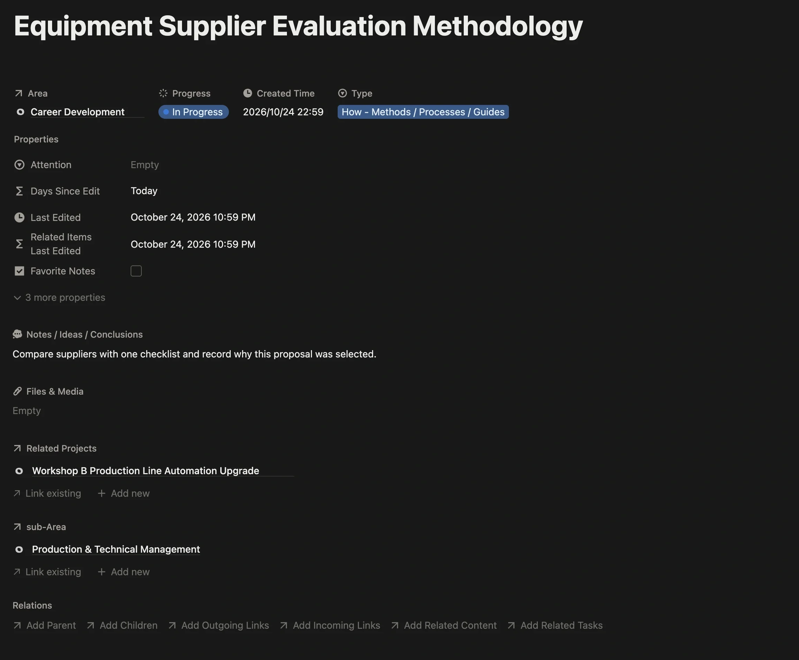Click the Related Items Last Edited sigma icon
This screenshot has width=799, height=660.
[19, 244]
